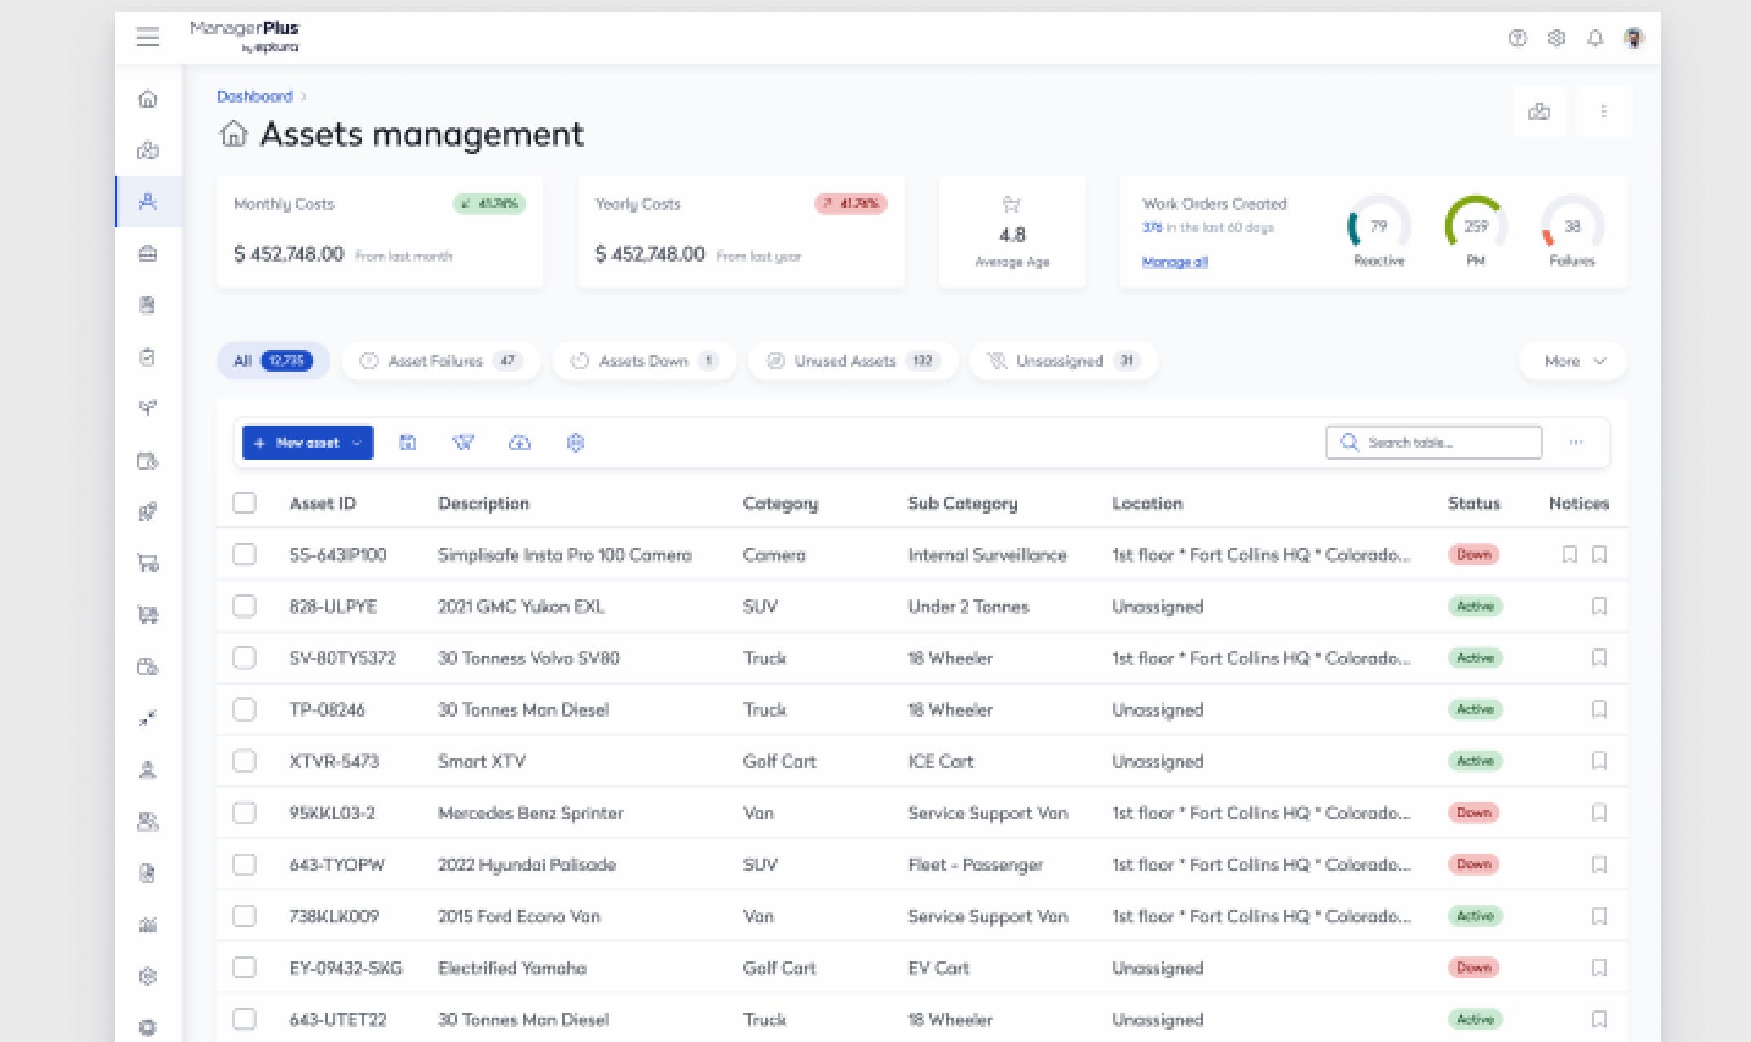Expand the New asset dropdown arrow
Screen dimensions: 1751x1042
pos(356,443)
